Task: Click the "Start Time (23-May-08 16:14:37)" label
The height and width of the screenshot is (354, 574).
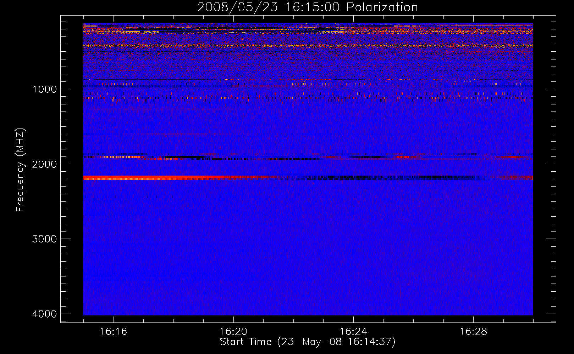Action: click(x=308, y=342)
